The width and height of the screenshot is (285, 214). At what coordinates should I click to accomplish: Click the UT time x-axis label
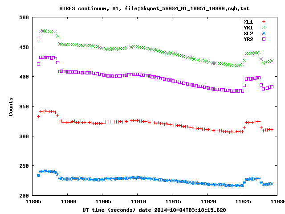click(155, 210)
